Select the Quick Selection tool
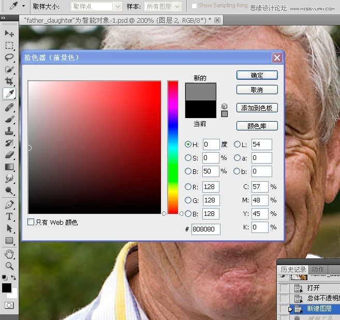The width and height of the screenshot is (340, 320). 9,69
